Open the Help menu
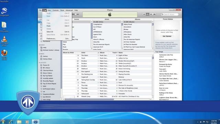This screenshot has width=220, height=124. click(x=76, y=10)
